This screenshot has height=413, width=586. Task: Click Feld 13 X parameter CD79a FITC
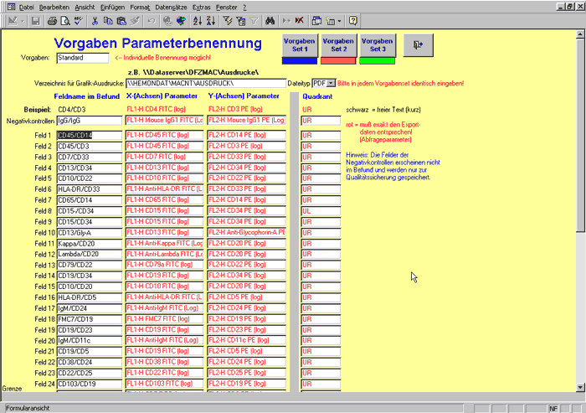point(164,265)
